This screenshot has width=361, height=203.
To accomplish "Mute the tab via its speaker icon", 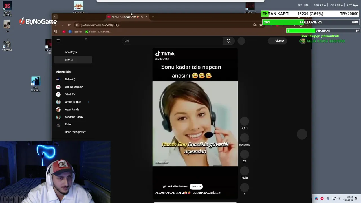I will click(142, 17).
